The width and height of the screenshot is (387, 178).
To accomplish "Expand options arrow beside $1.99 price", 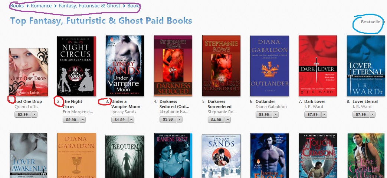I will (131, 120).
